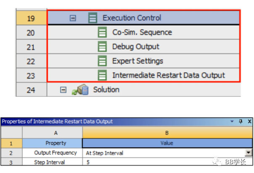Open the Output Frequency dropdown arrow

coord(249,153)
